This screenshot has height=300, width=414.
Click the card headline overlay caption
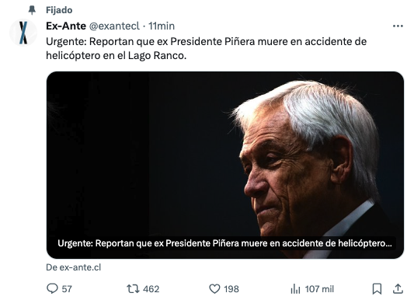pyautogui.click(x=224, y=243)
